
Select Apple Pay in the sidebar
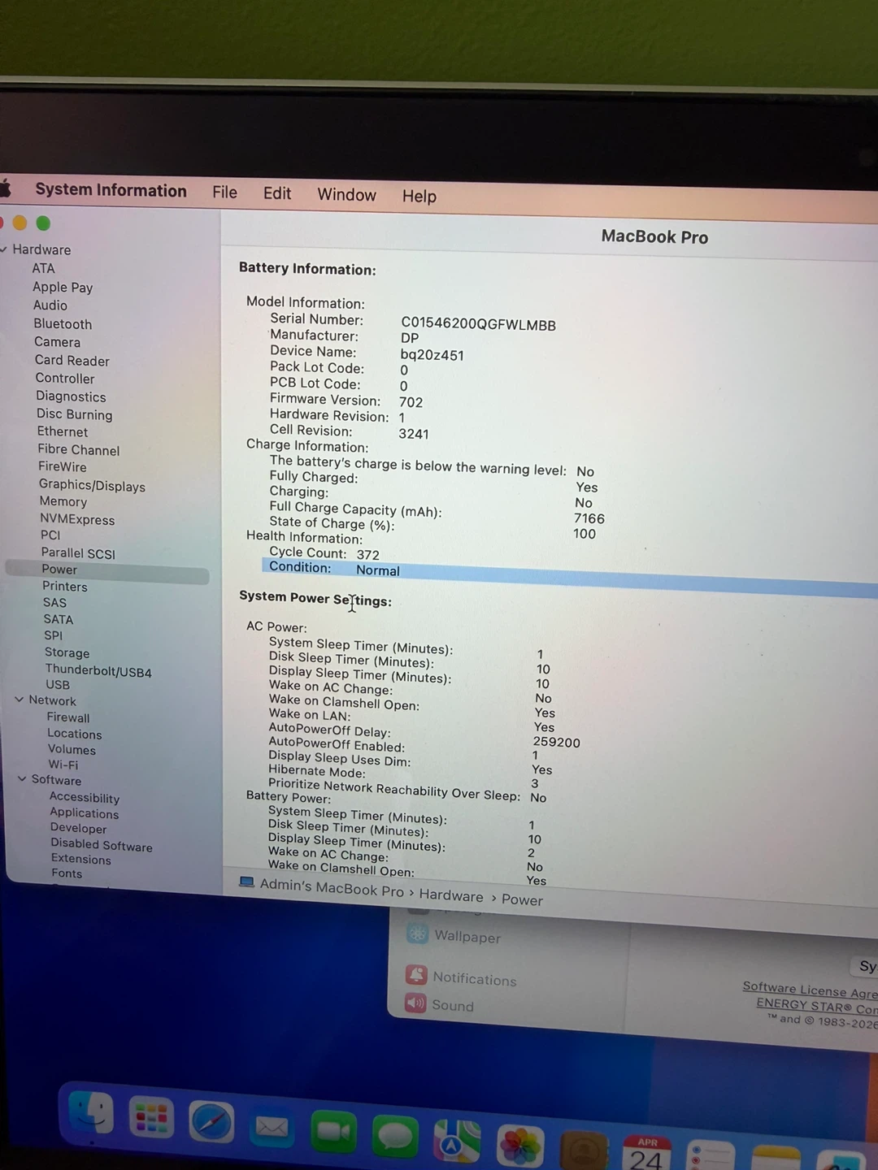[63, 287]
